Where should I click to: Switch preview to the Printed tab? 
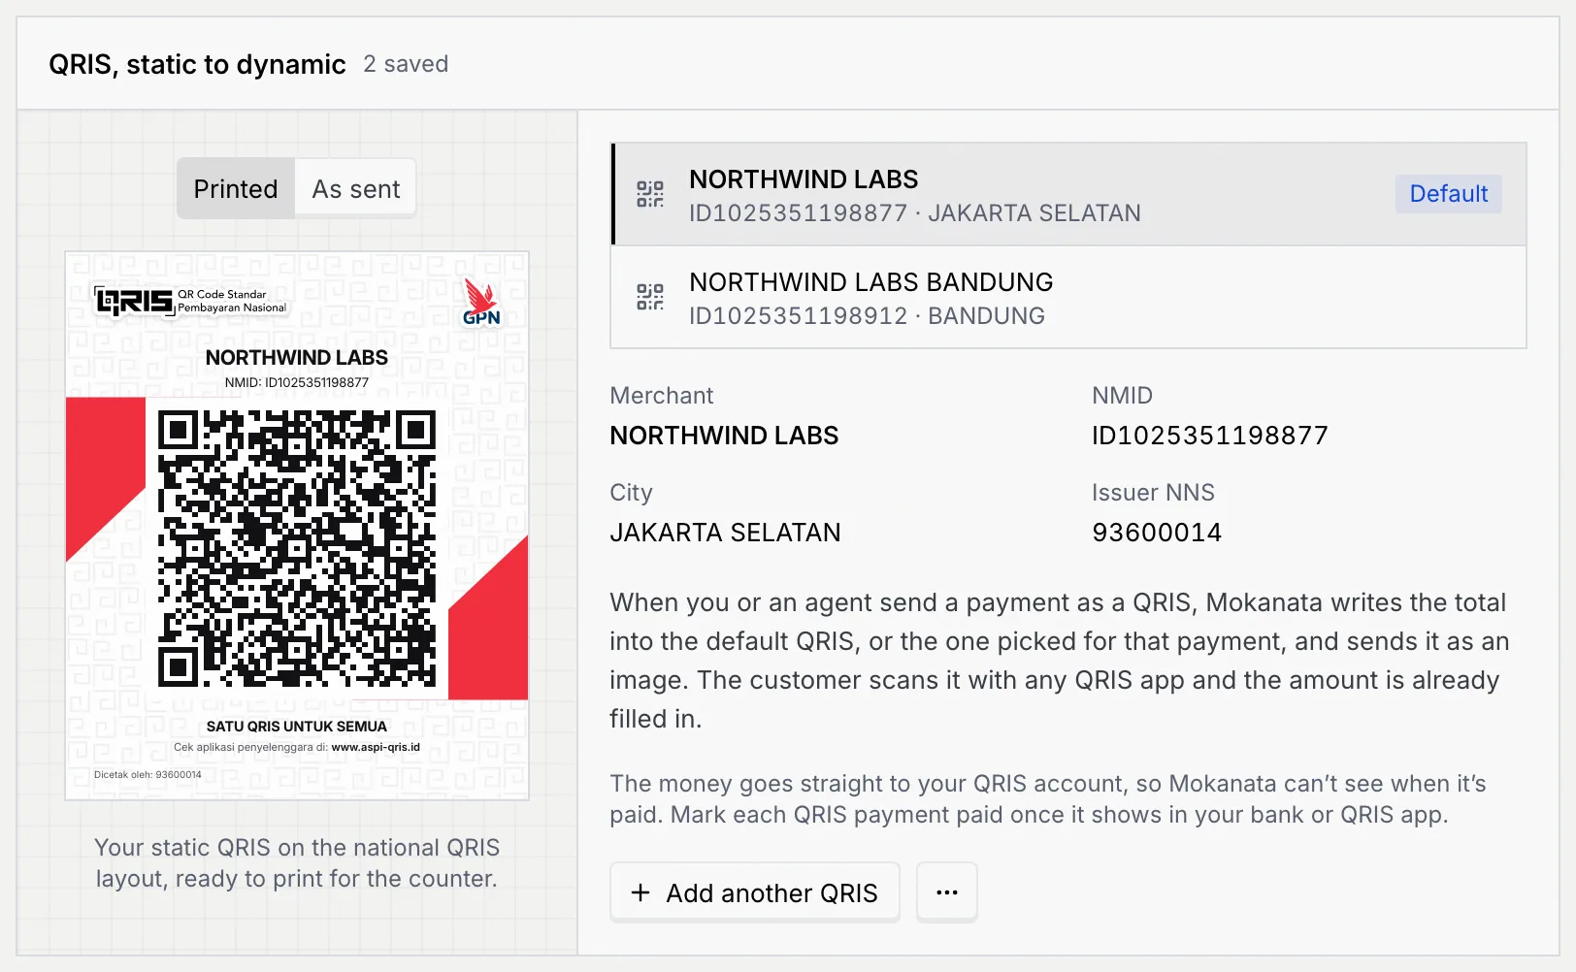236,189
